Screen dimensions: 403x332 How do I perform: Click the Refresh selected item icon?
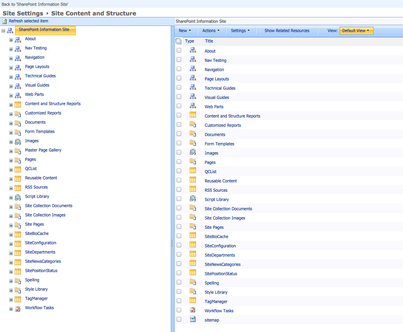point(4,21)
